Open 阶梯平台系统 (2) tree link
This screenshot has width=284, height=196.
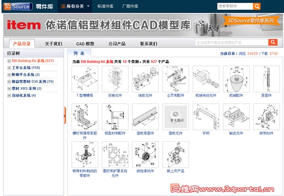click(26, 75)
